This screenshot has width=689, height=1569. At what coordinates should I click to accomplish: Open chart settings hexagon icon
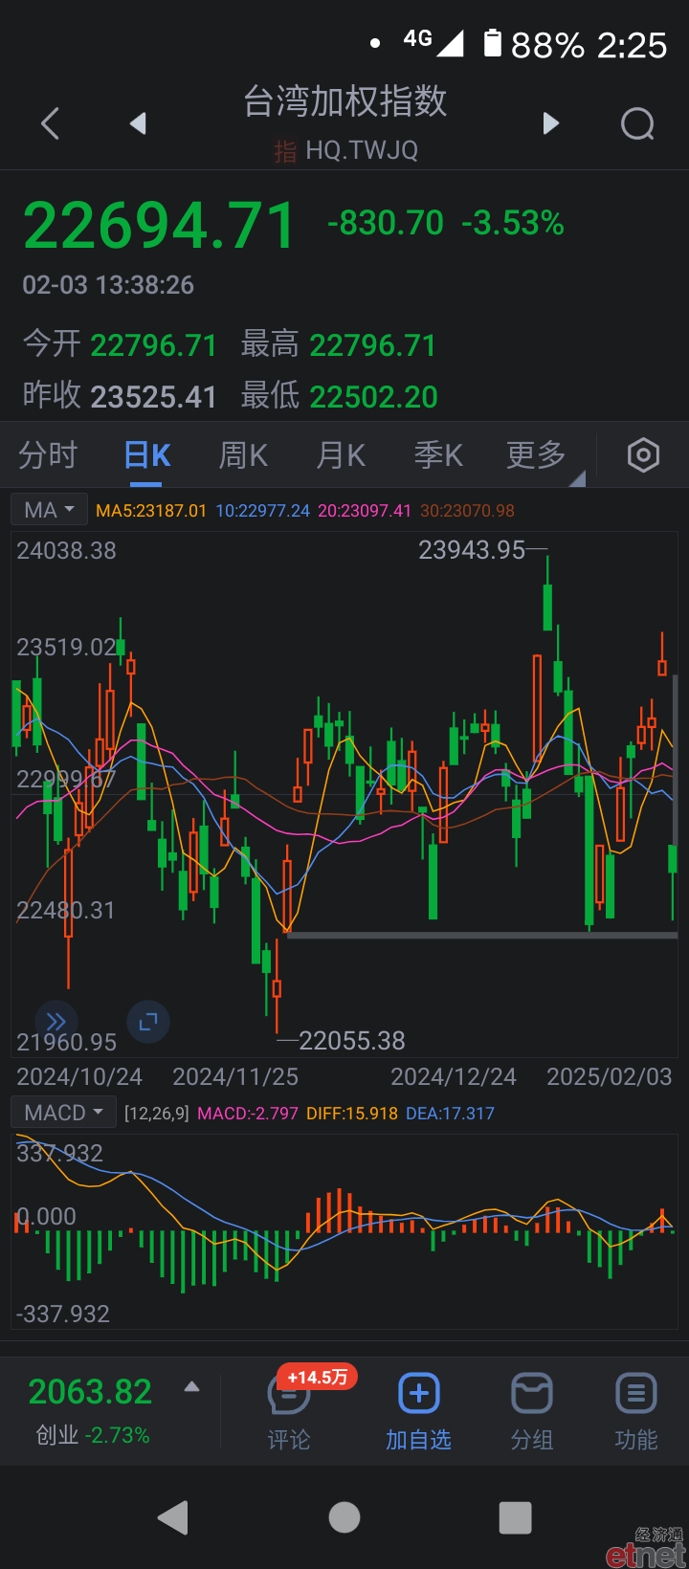tap(643, 455)
